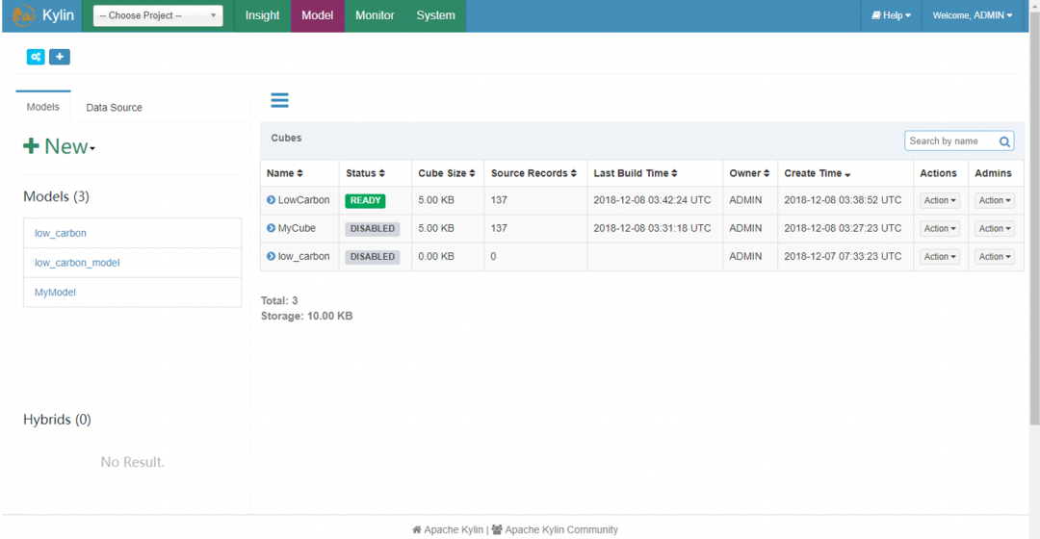1040x539 pixels.
Task: Go to the Model tab
Action: pos(318,15)
